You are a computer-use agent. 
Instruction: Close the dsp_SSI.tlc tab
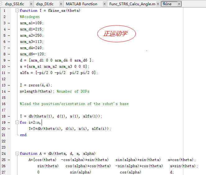[31, 4]
